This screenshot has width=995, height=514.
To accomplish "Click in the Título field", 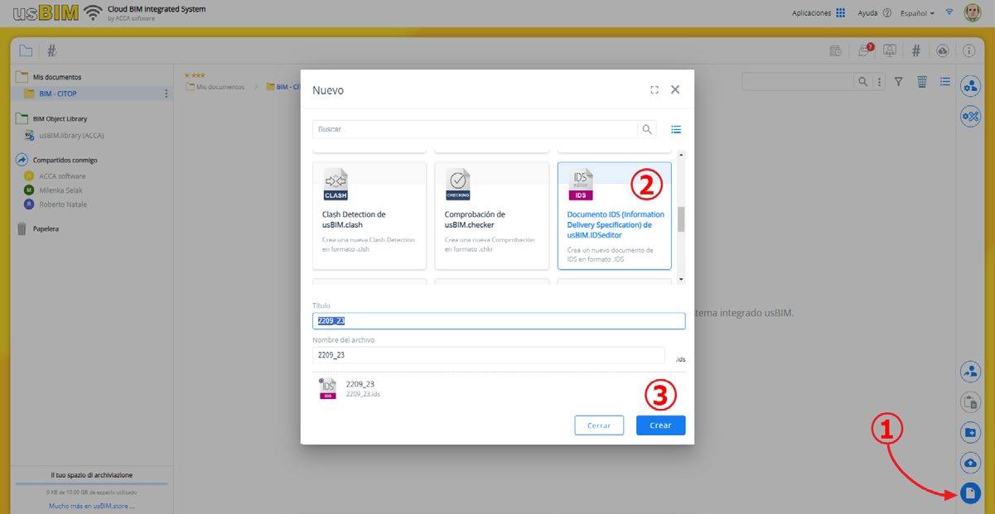I will (x=499, y=321).
